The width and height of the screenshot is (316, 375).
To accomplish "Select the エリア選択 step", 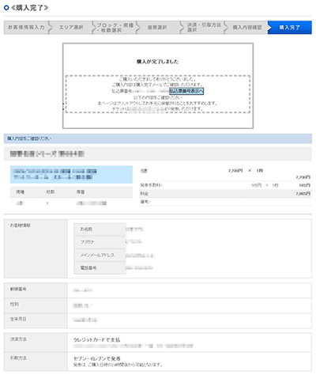I will [x=71, y=28].
